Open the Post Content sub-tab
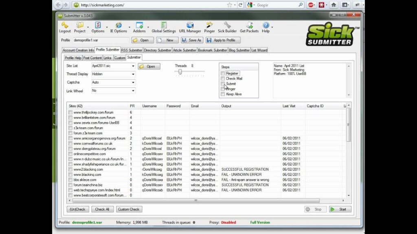Screen dimensions: 417x234 (x=92, y=58)
